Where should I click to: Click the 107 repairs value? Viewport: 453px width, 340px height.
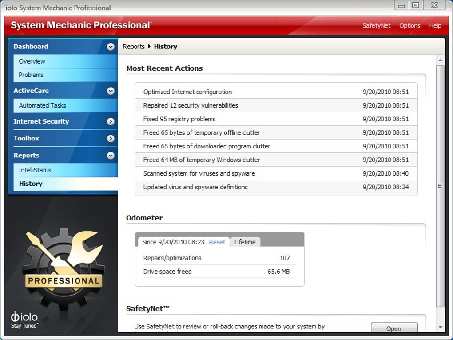(x=285, y=258)
